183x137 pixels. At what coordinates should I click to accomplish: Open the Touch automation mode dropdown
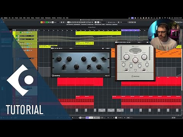pos(57,22)
